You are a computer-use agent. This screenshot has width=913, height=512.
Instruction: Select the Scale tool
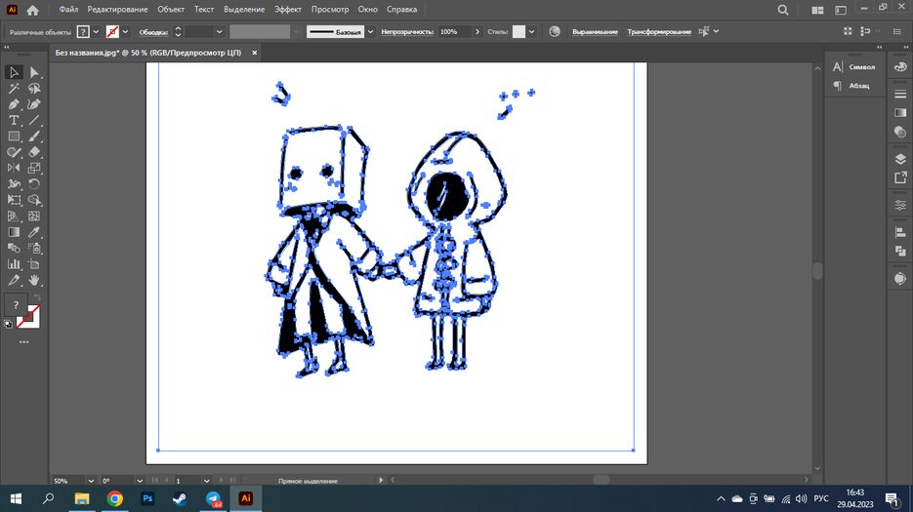point(34,168)
